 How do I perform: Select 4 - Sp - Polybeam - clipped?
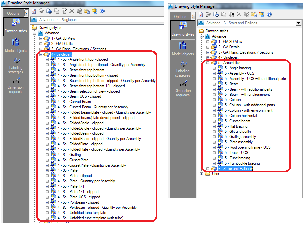click(x=78, y=202)
